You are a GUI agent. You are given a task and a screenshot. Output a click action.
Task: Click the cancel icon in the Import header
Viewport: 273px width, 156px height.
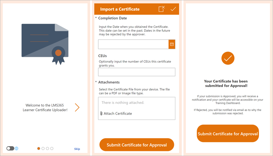162,9
